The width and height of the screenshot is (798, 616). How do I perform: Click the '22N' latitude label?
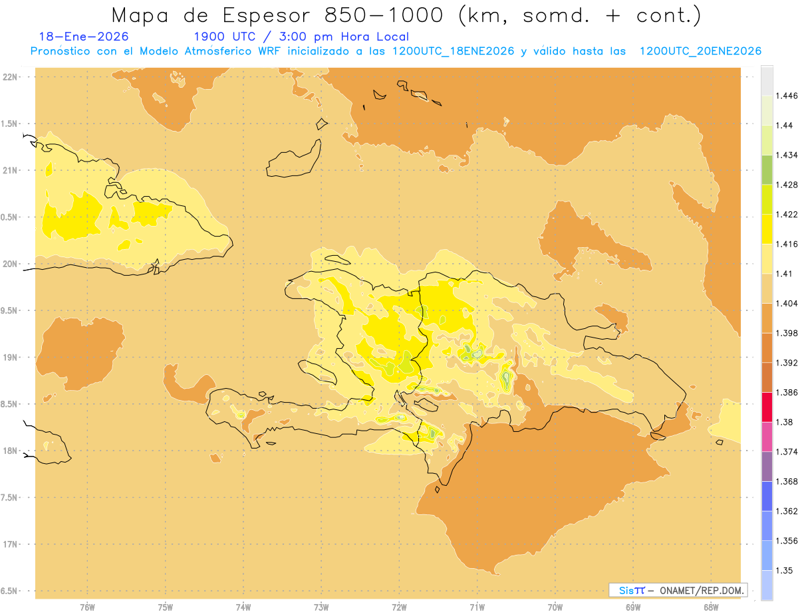click(9, 76)
